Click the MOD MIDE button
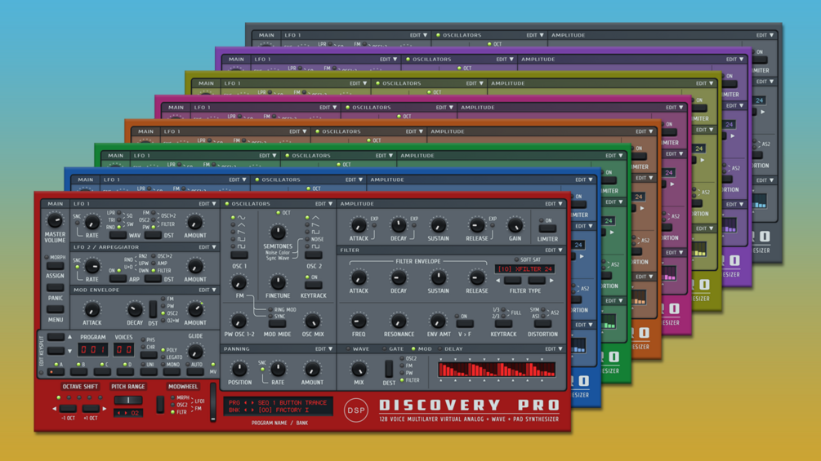Screen dimensions: 821x461 point(277,324)
